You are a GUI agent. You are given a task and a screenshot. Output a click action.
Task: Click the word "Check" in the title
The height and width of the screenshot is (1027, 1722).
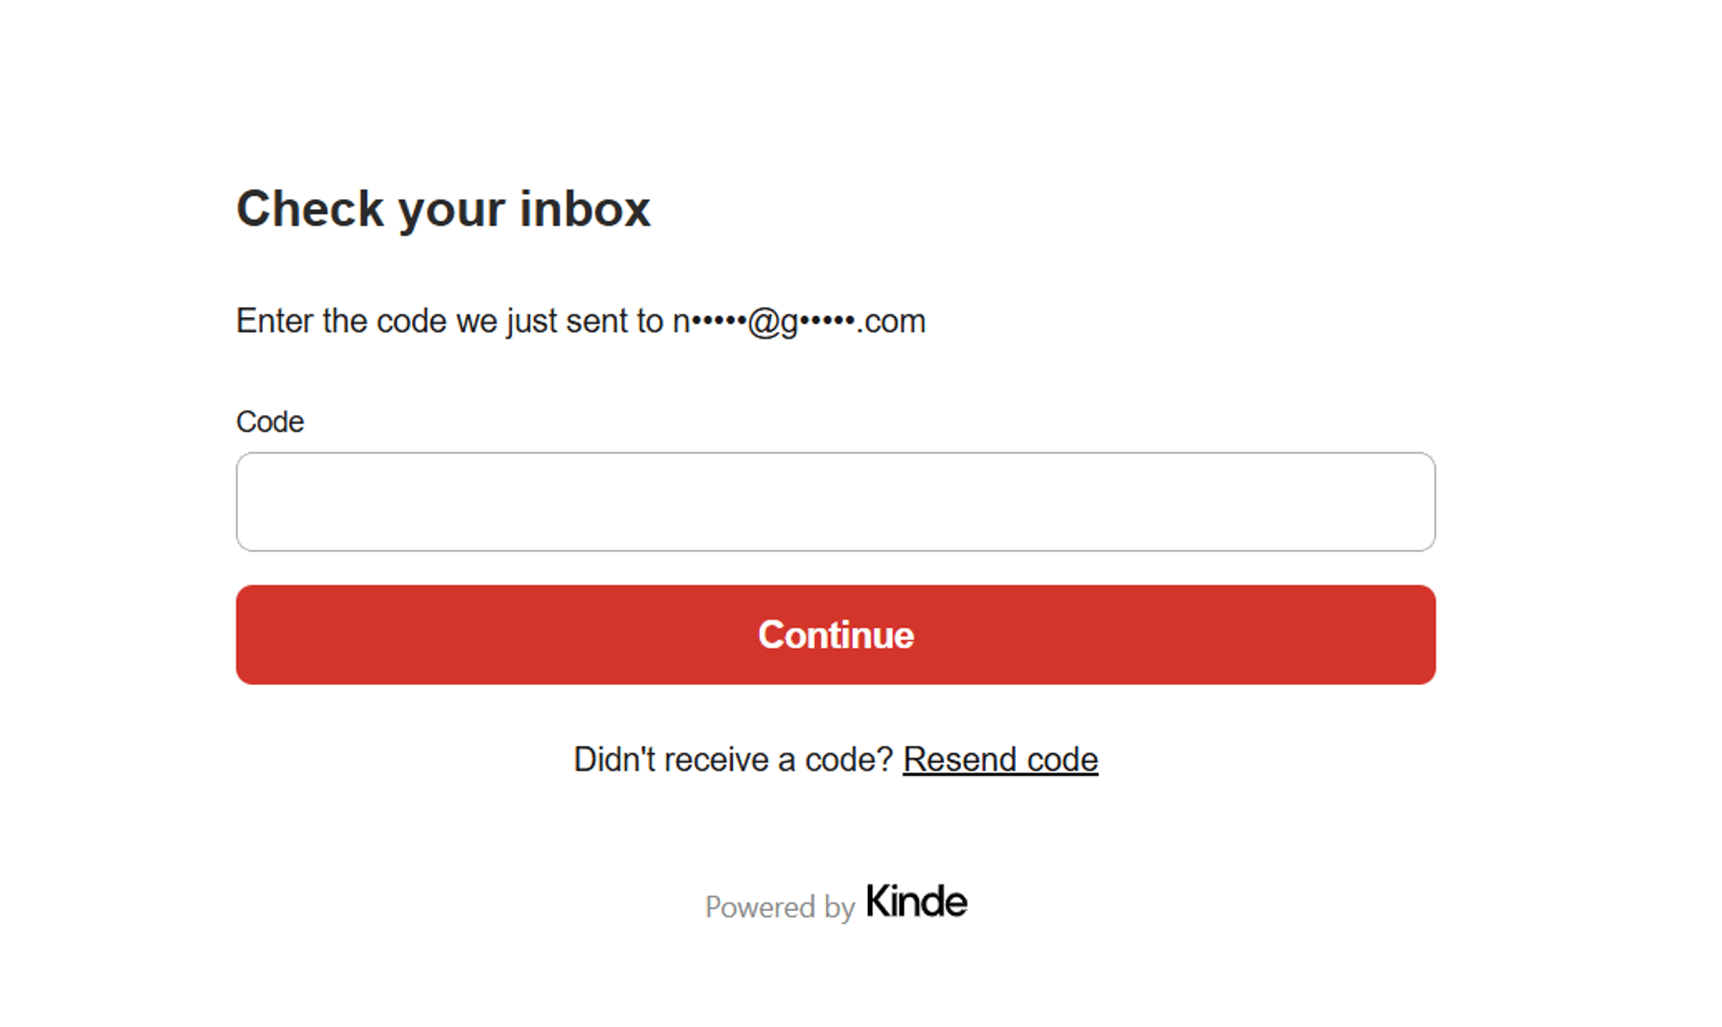click(x=310, y=209)
